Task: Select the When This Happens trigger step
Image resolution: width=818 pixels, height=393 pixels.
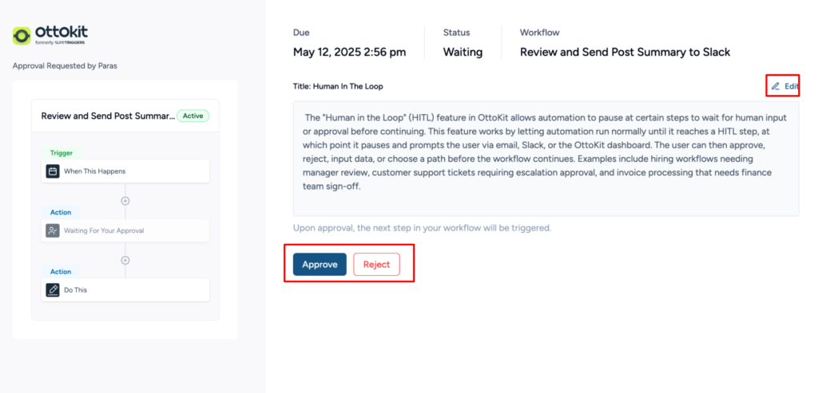Action: [125, 171]
